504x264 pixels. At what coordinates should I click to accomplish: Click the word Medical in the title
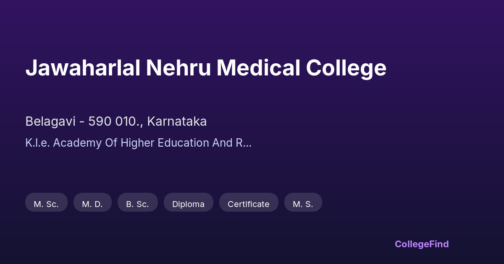258,68
